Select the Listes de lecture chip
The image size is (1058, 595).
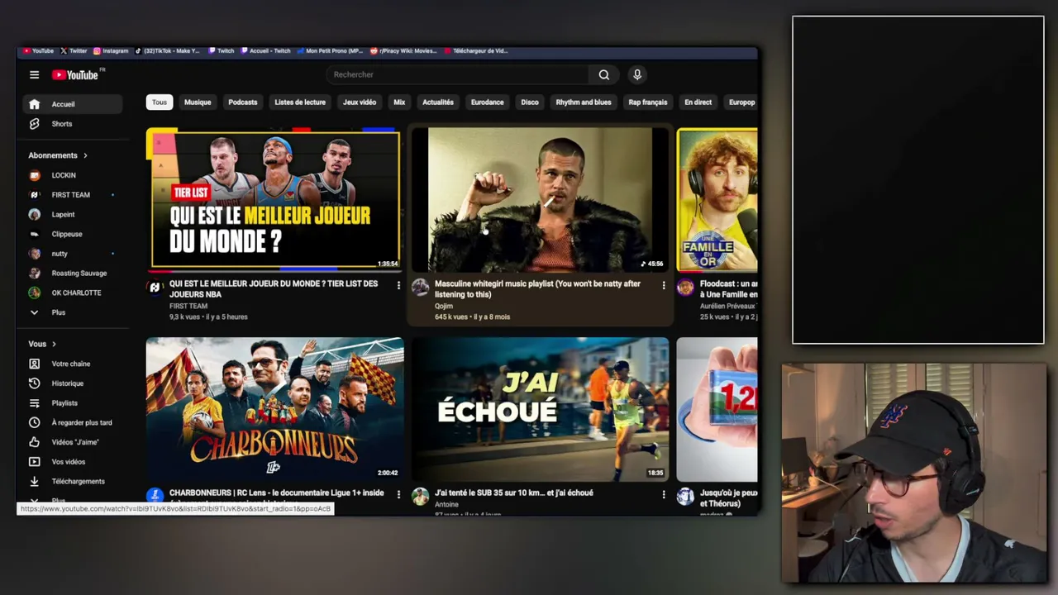(300, 102)
